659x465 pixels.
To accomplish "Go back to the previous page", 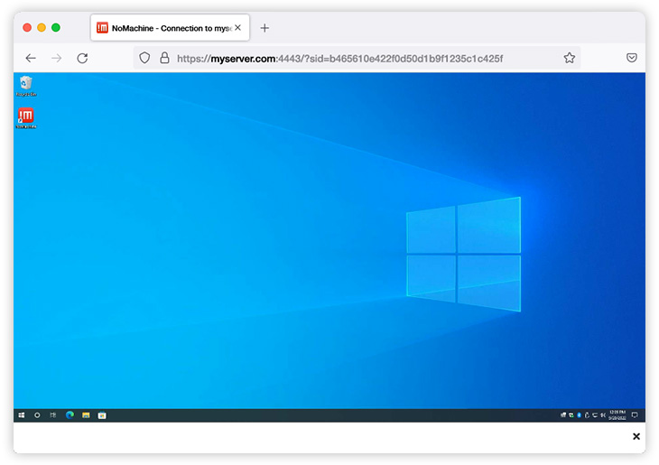I will tap(31, 58).
